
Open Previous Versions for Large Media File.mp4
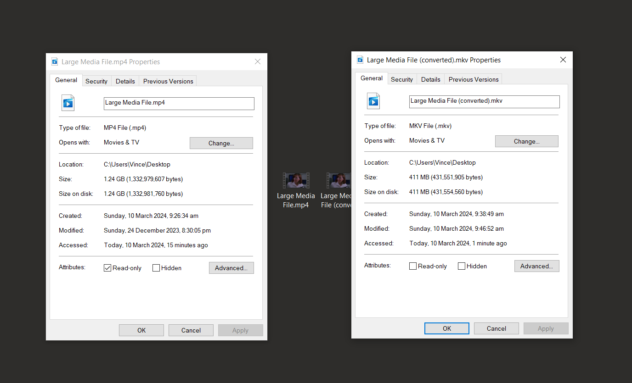167,81
